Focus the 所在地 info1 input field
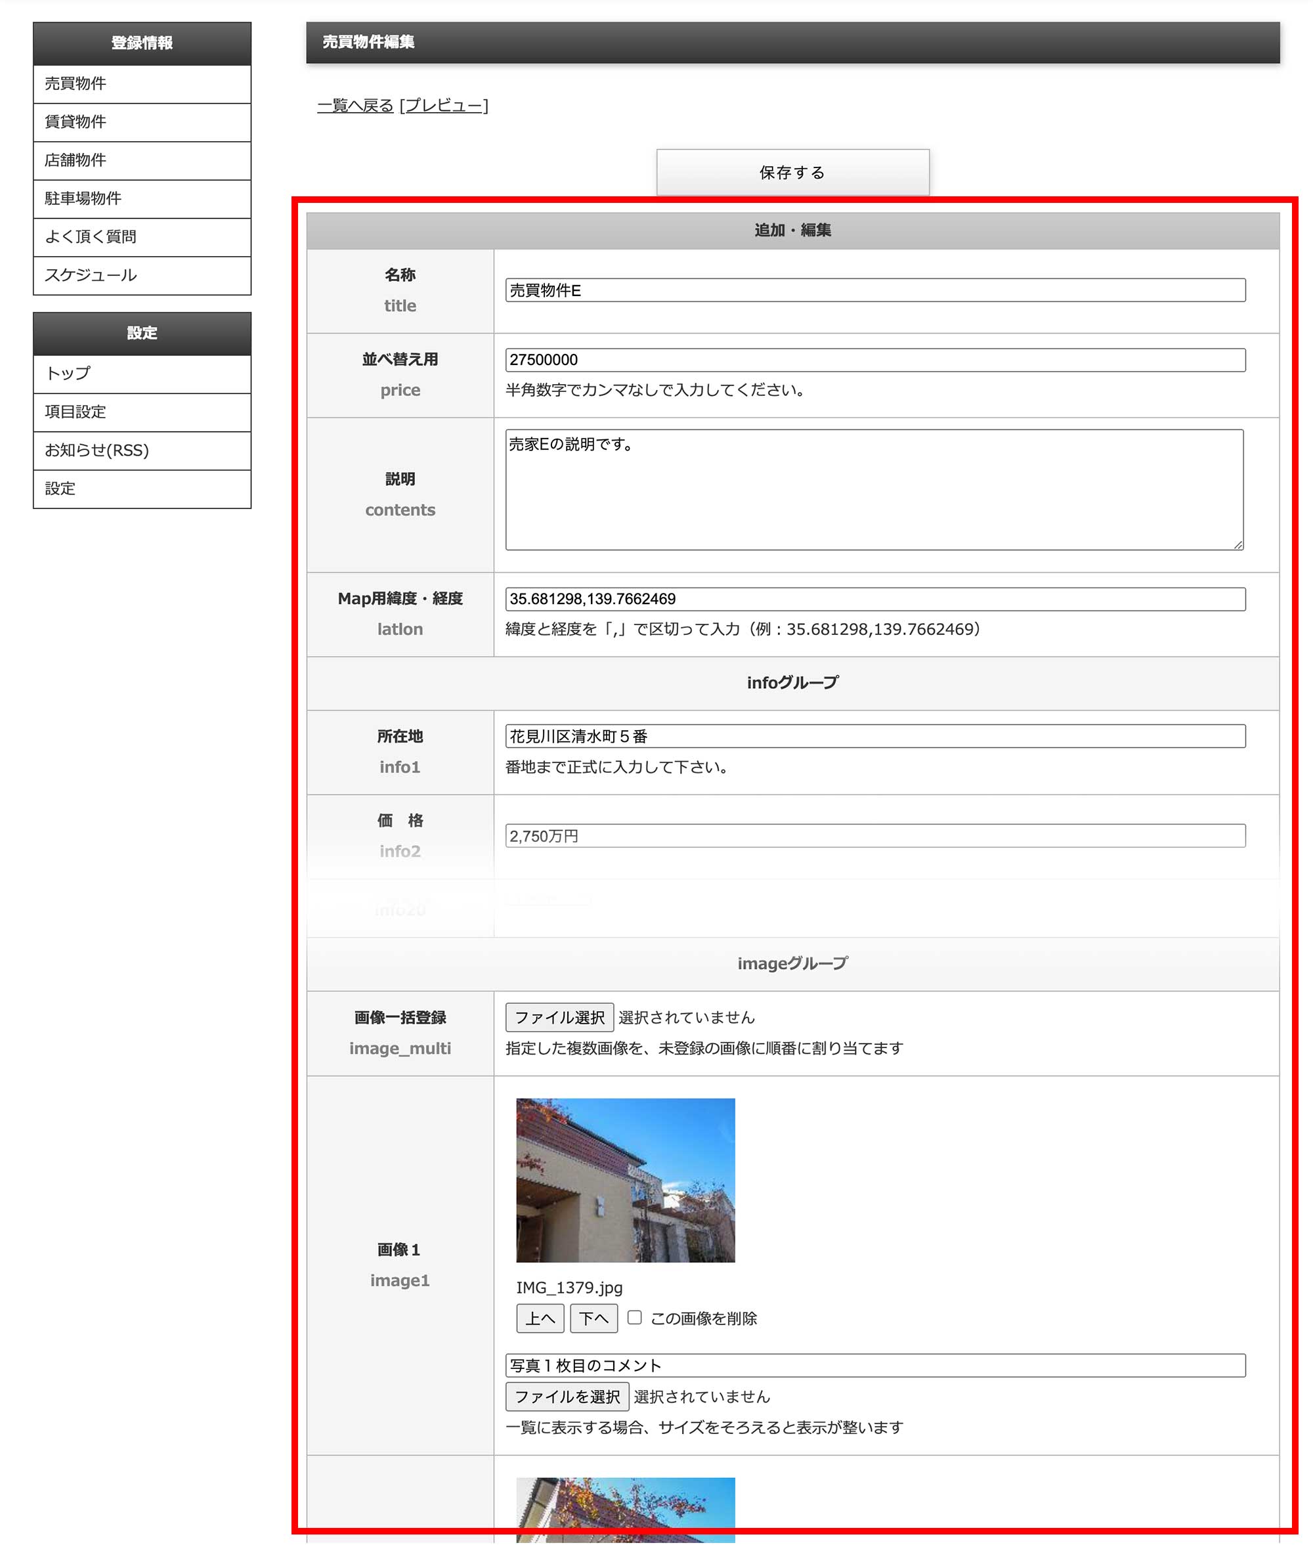The width and height of the screenshot is (1313, 1545). [875, 737]
